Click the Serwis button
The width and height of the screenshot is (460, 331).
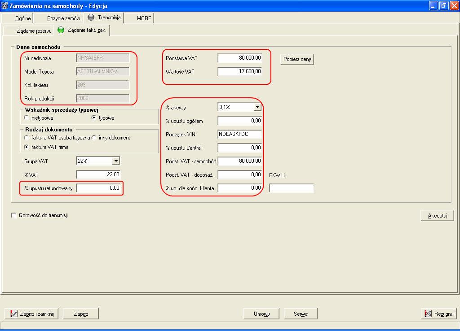point(301,314)
